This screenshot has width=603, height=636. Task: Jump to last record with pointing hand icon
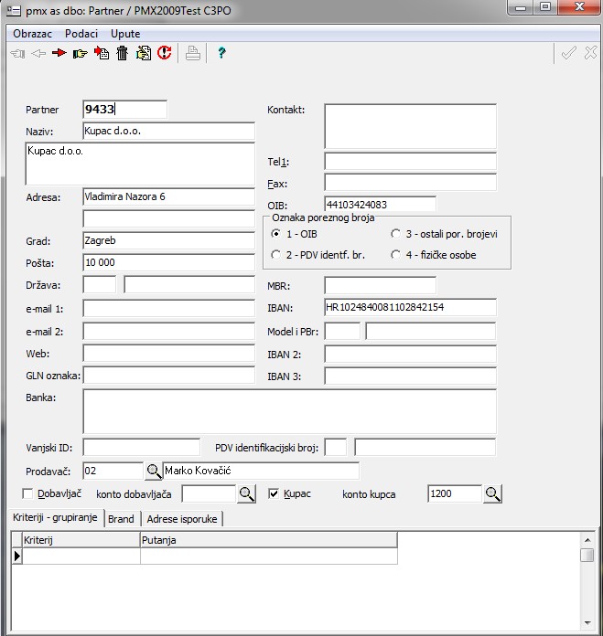81,53
